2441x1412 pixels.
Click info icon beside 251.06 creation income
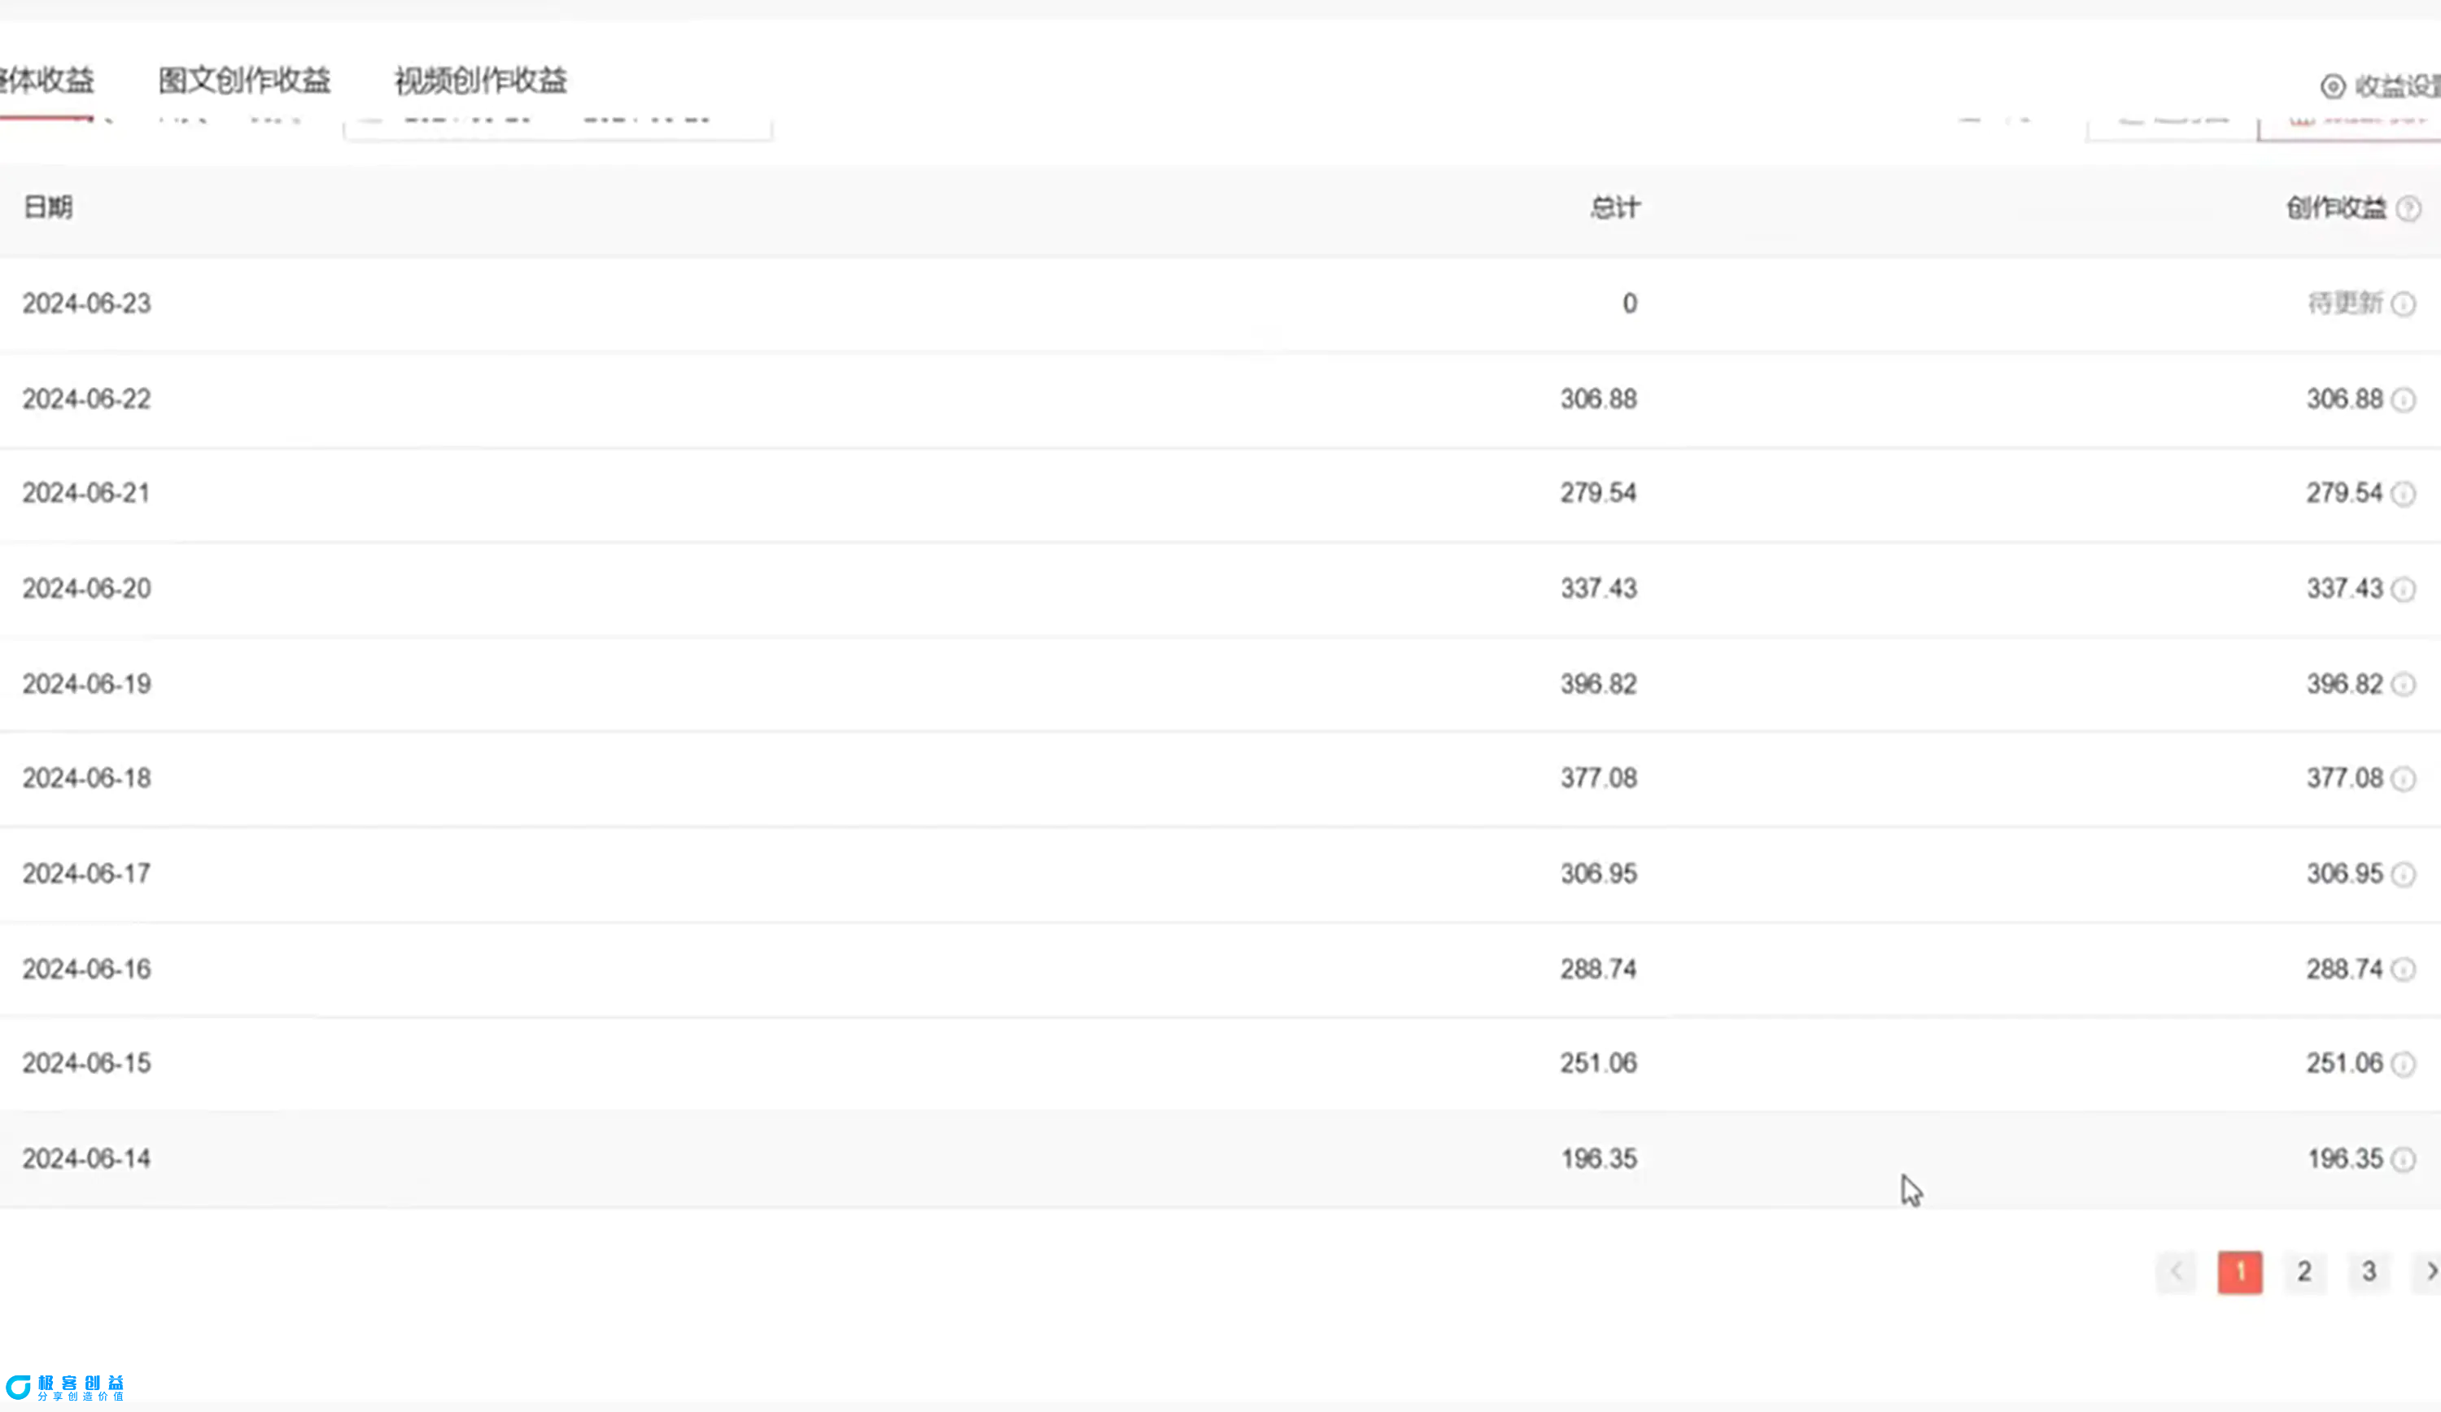2404,1065
